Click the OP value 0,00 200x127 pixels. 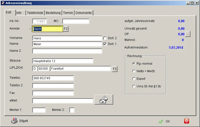[181, 34]
